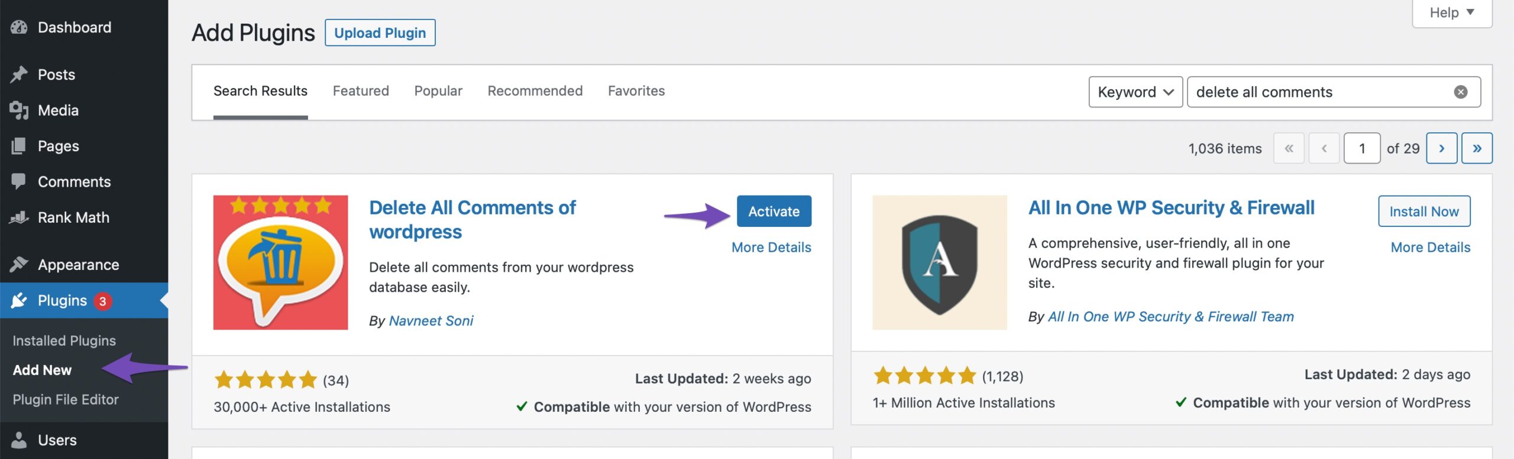Screen dimensions: 1514x459
Task: Jump to the last results page
Action: coord(1477,148)
